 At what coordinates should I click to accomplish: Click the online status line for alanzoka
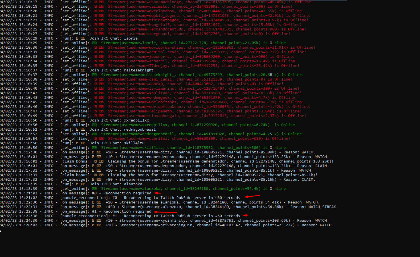pyautogui.click(x=194, y=189)
